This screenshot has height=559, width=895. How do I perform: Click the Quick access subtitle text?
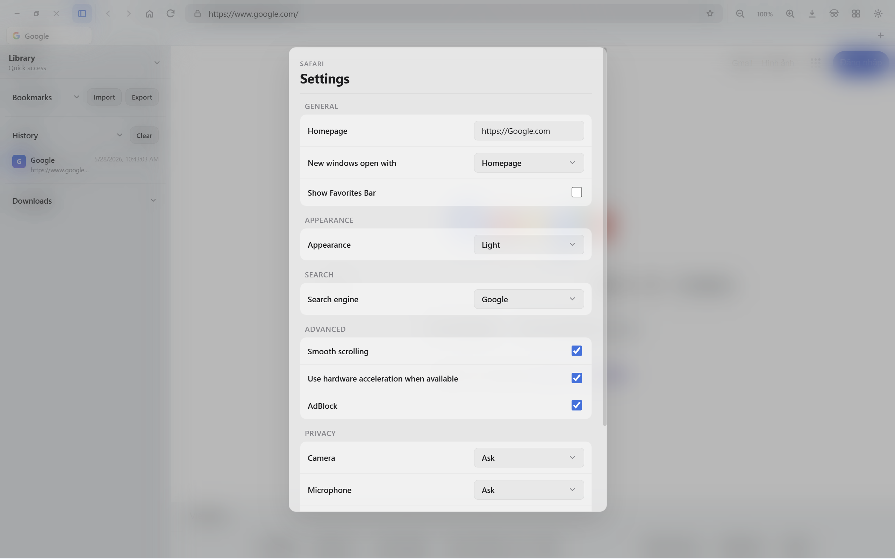pyautogui.click(x=27, y=68)
